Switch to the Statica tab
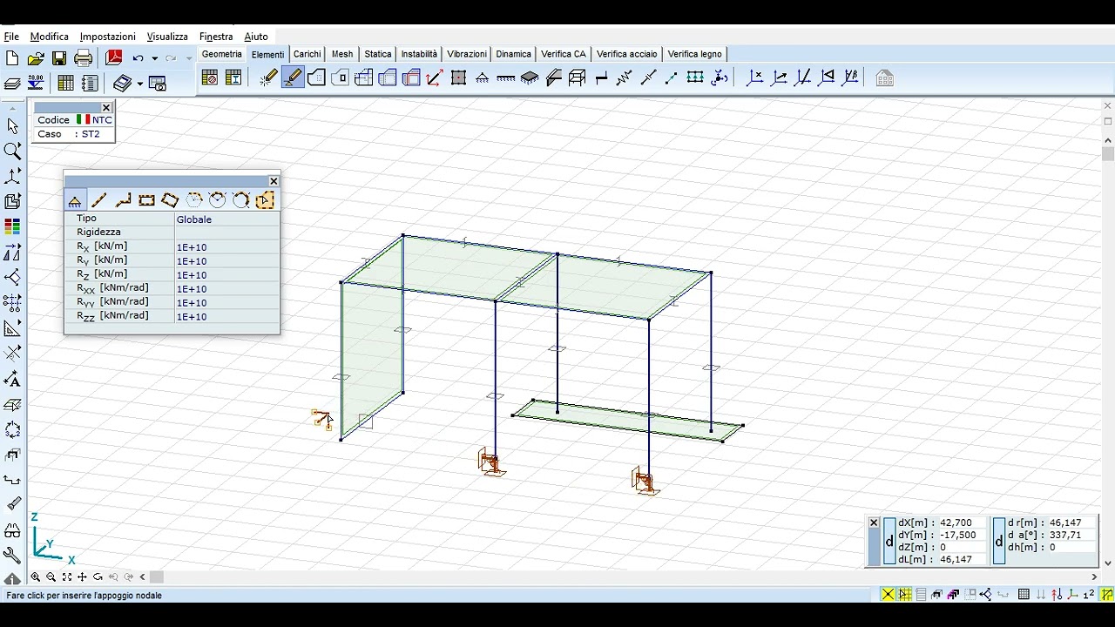Viewport: 1115px width, 627px height. (378, 54)
